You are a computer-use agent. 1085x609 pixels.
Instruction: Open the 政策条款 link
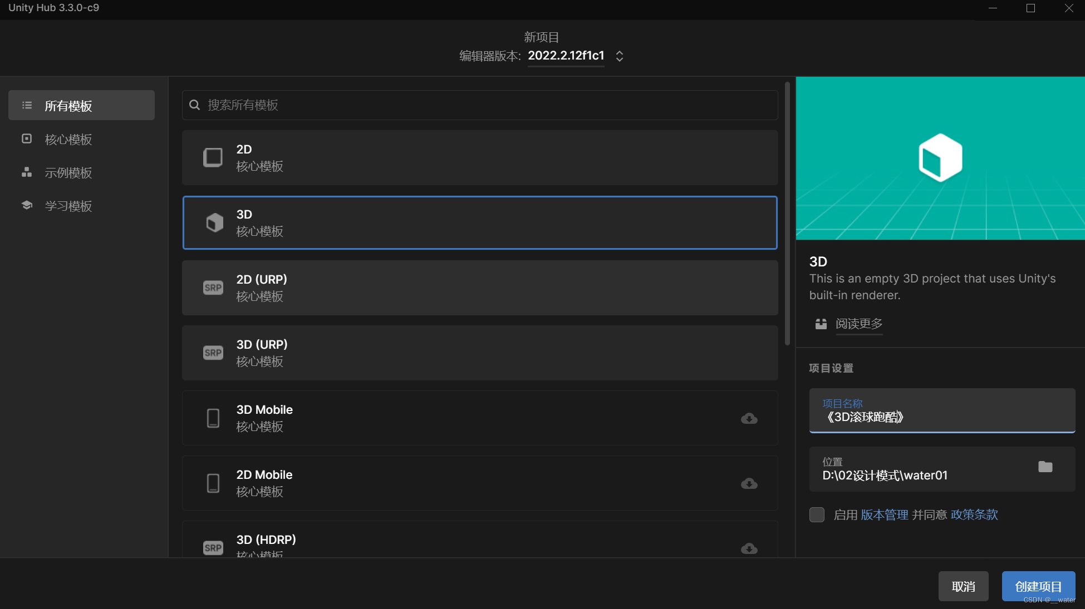[x=974, y=514]
